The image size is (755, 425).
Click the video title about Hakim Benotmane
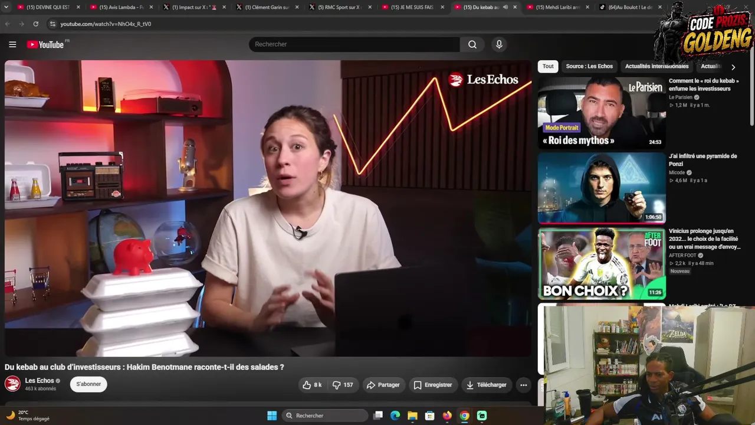[145, 367]
